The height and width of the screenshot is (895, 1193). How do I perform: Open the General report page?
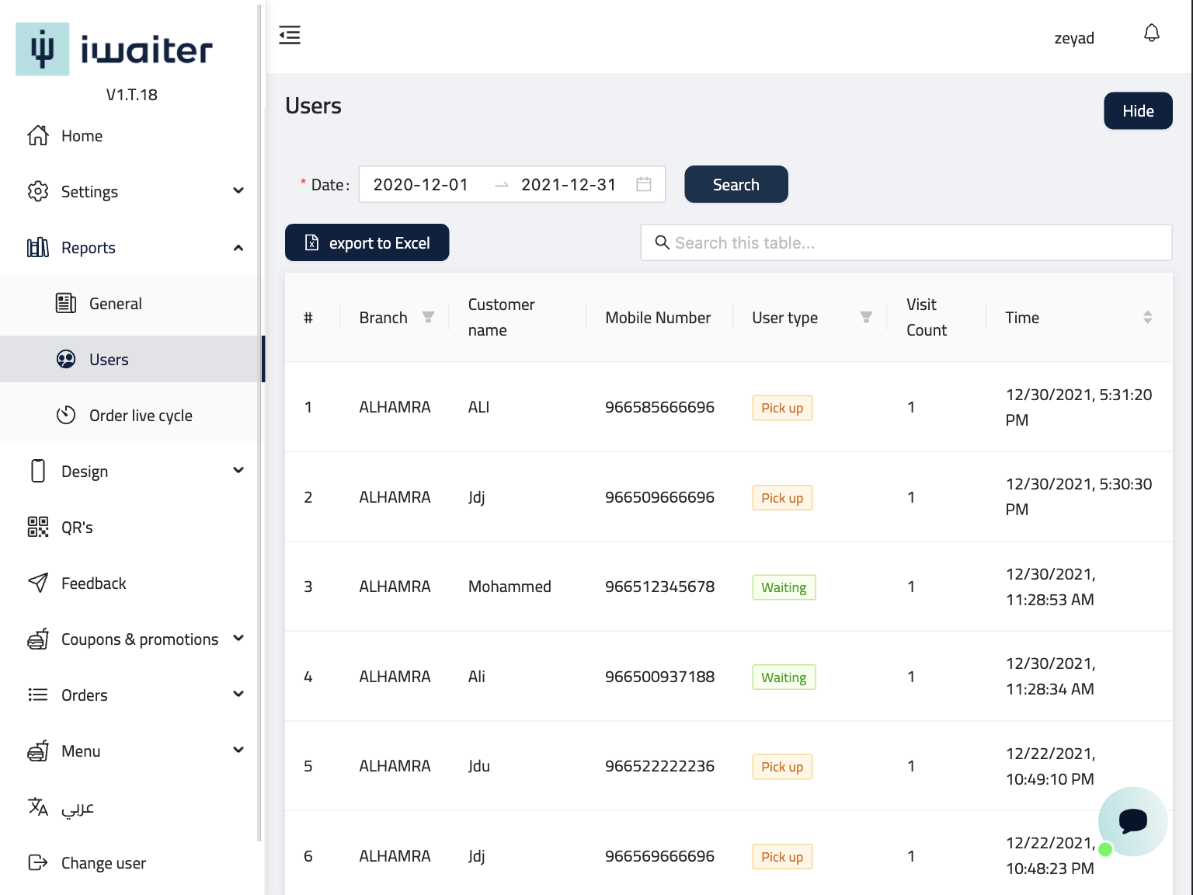coord(115,304)
